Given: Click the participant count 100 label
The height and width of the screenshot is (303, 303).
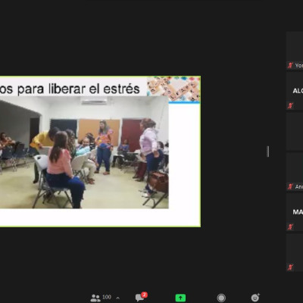Looking at the screenshot, I should pyautogui.click(x=107, y=297).
